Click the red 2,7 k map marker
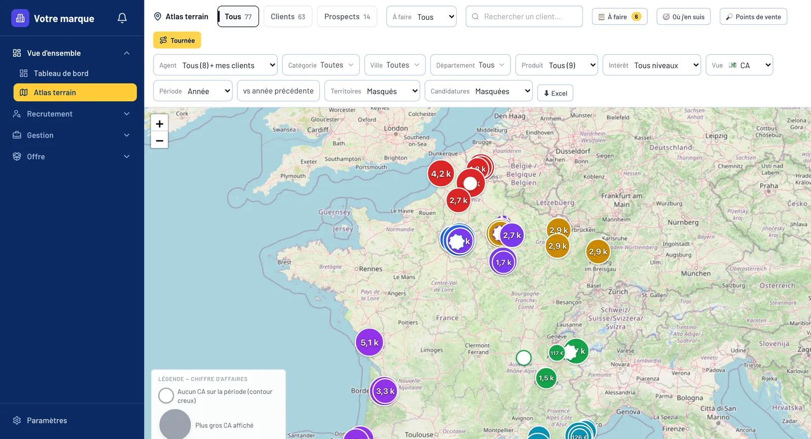 coord(458,201)
